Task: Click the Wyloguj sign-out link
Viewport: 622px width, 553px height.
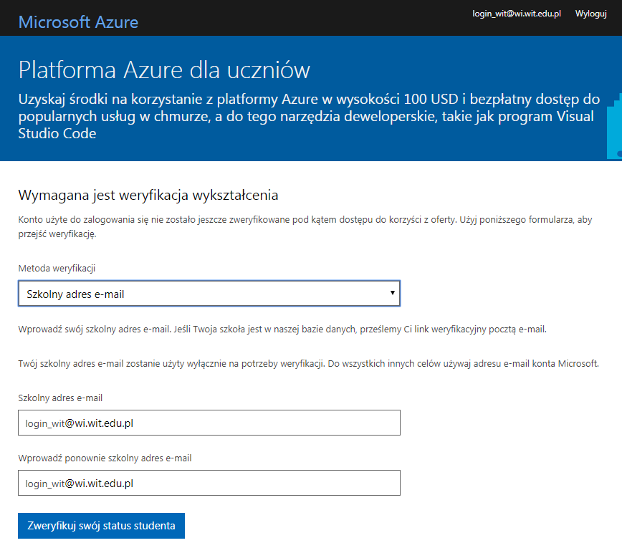Action: pyautogui.click(x=590, y=14)
